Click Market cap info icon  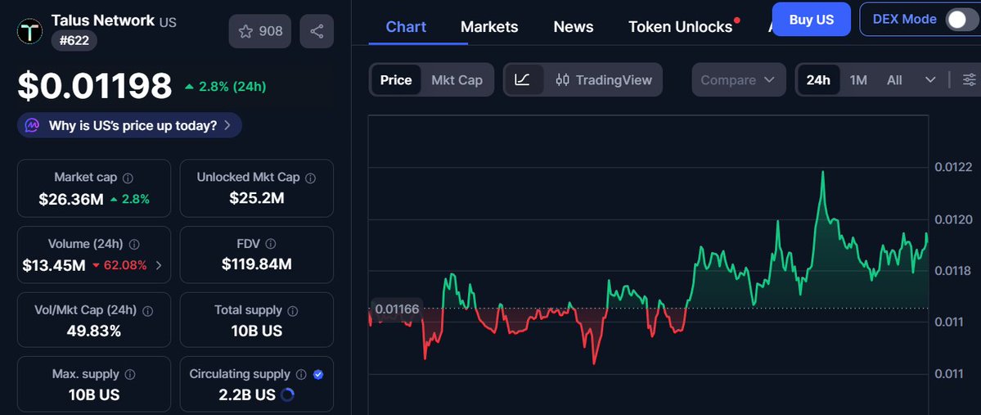128,178
